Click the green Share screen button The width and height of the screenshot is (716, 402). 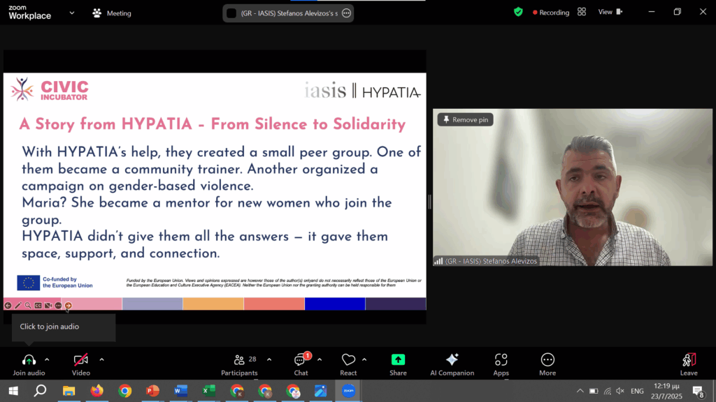398,360
